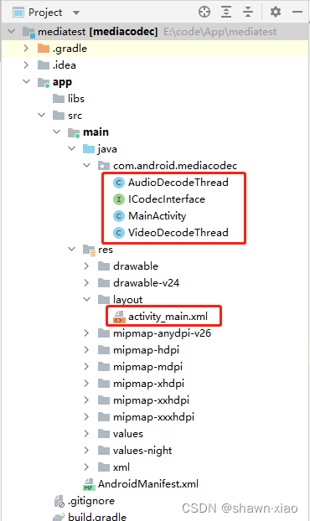310x521 pixels.
Task: Collapse the app module
Action: 27,81
